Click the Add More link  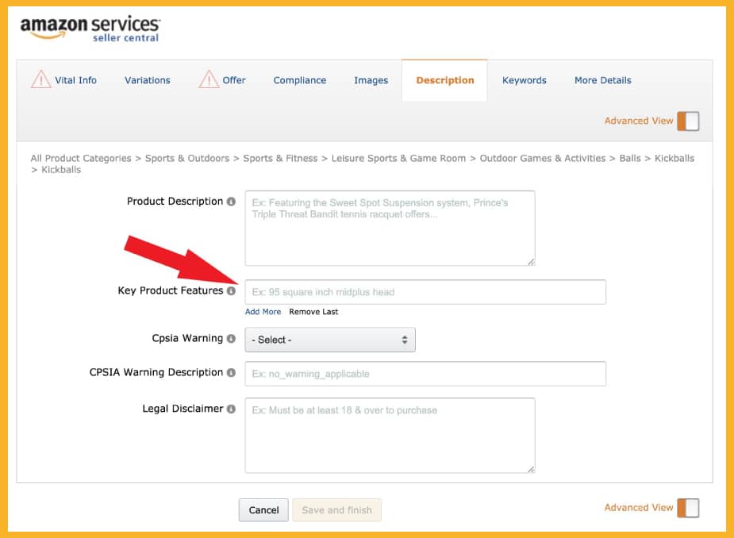[x=263, y=312]
